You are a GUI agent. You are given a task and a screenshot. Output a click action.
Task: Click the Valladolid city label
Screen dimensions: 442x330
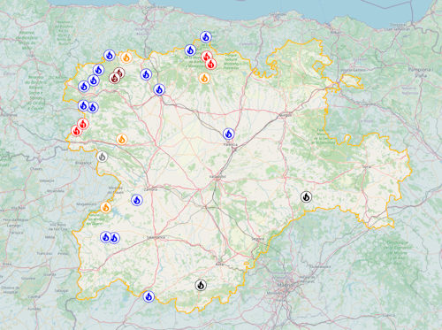217,177
